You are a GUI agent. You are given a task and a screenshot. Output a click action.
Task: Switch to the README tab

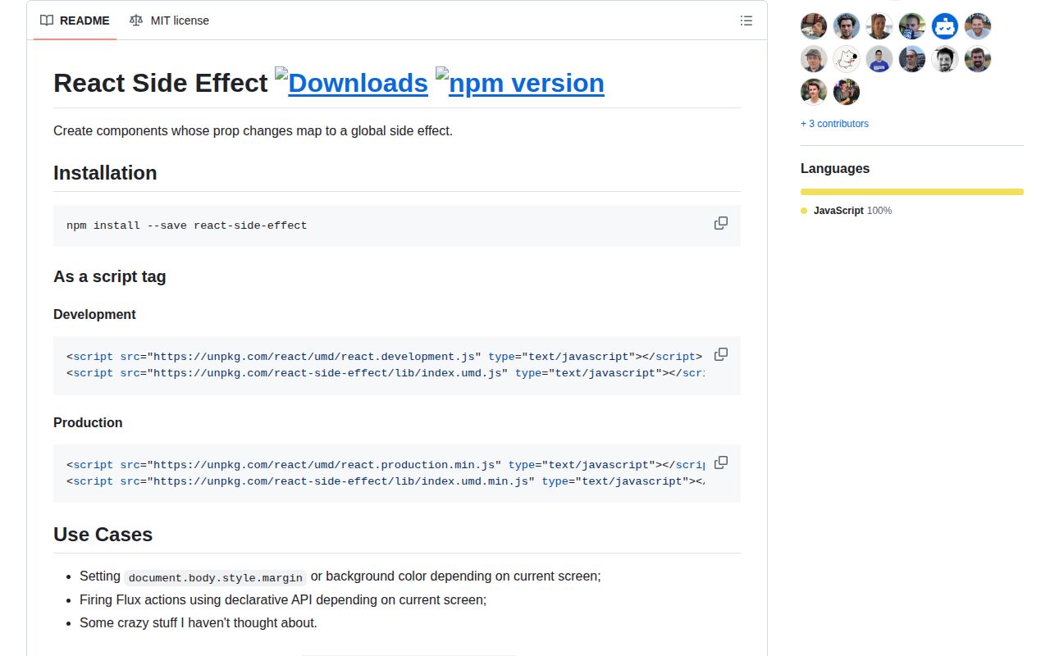(75, 20)
